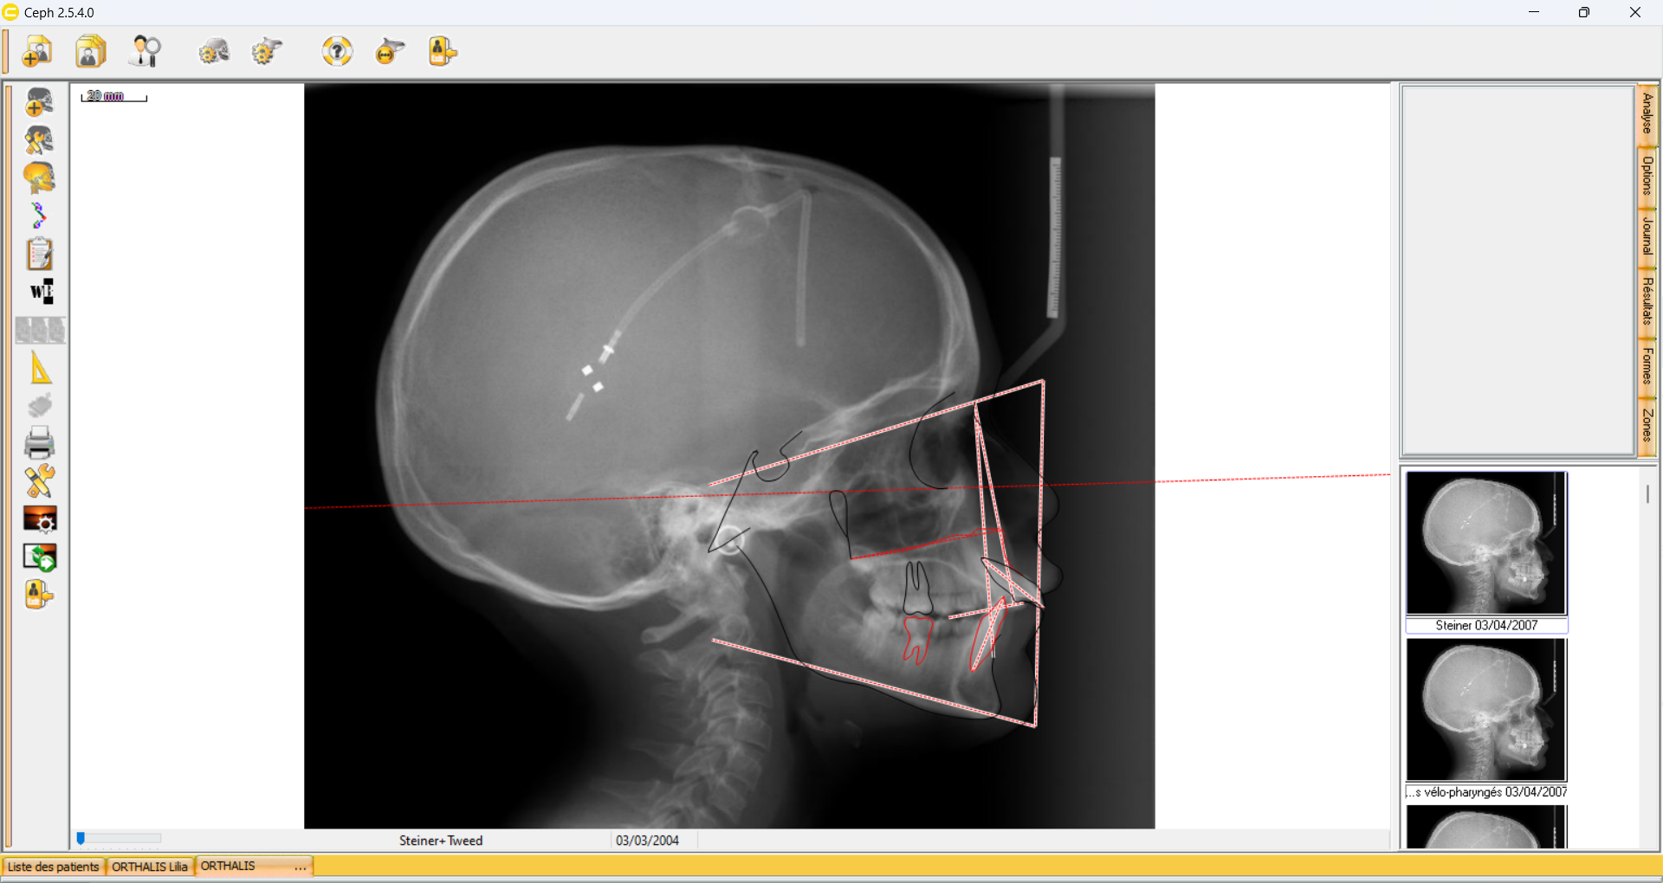Open the patient search magnifier icon
The width and height of the screenshot is (1663, 883).
[x=146, y=52]
